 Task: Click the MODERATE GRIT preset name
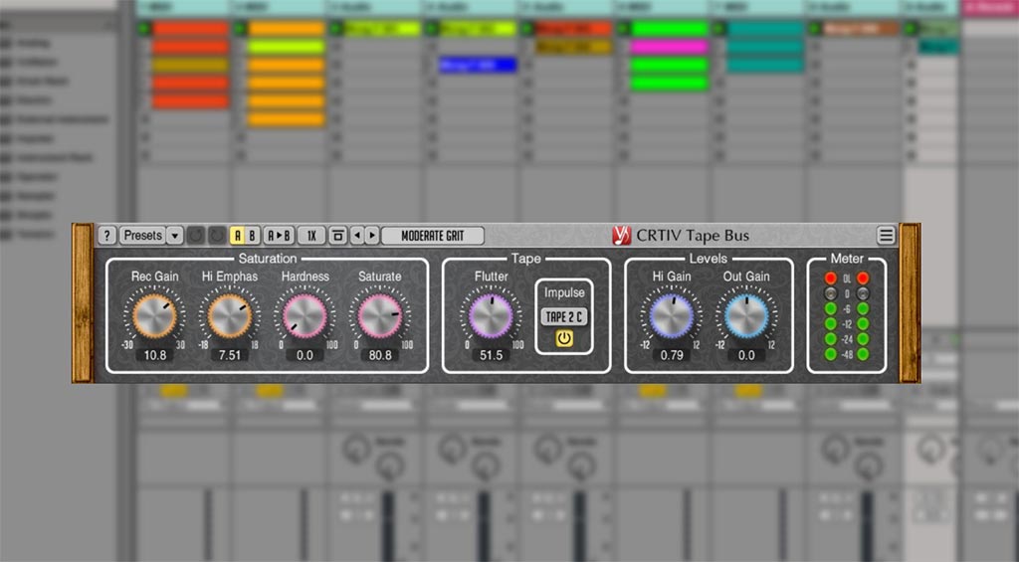point(433,235)
